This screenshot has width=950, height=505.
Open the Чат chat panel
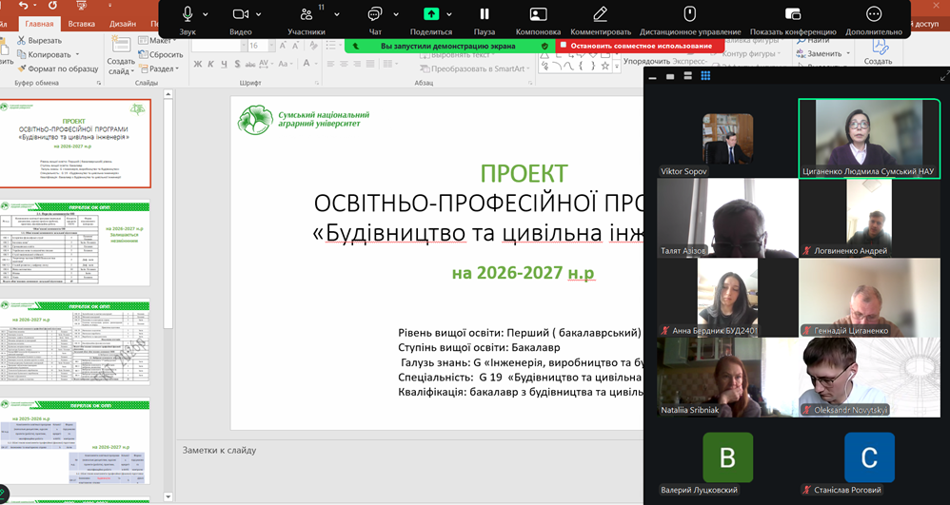pyautogui.click(x=374, y=14)
